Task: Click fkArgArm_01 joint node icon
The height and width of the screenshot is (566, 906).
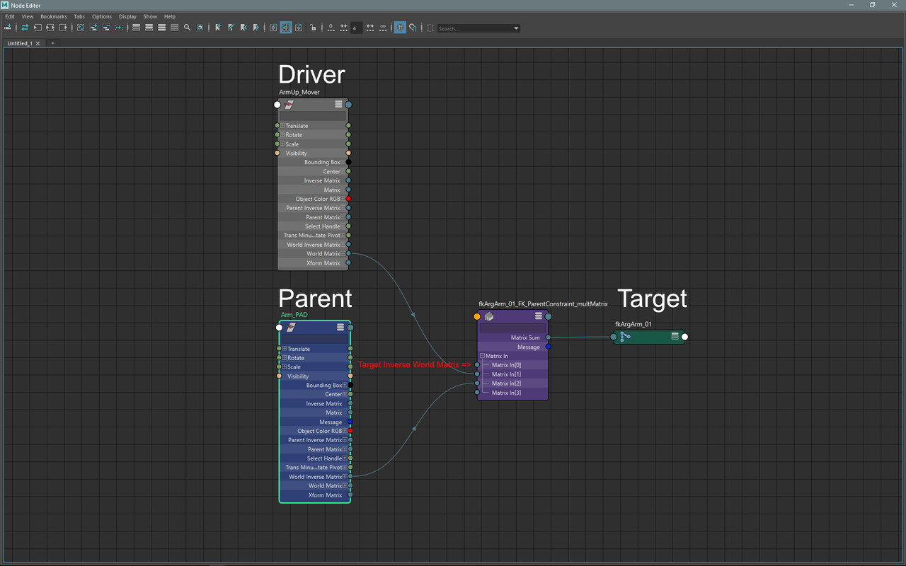Action: (625, 337)
